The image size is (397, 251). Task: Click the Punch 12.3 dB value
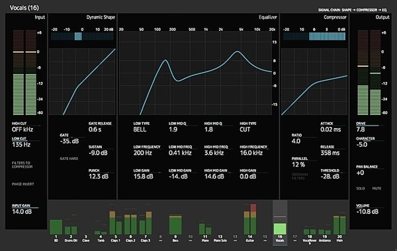[x=99, y=176]
